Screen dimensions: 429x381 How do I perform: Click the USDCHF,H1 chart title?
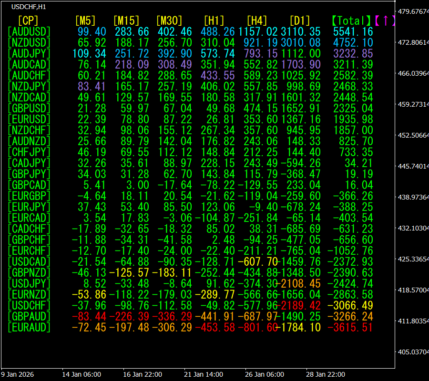click(29, 7)
